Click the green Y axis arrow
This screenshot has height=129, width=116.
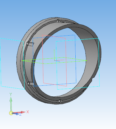point(11,104)
